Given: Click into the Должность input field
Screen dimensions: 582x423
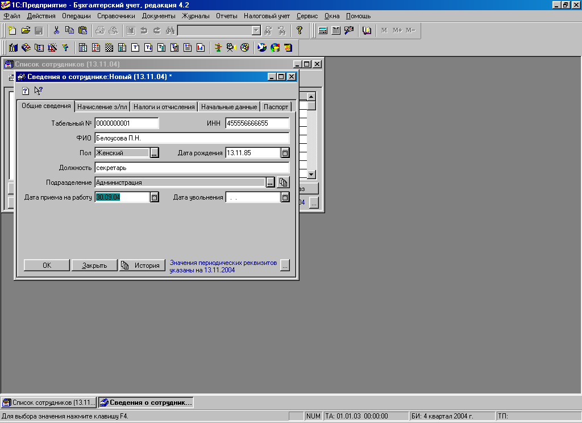Looking at the screenshot, I should pos(192,168).
